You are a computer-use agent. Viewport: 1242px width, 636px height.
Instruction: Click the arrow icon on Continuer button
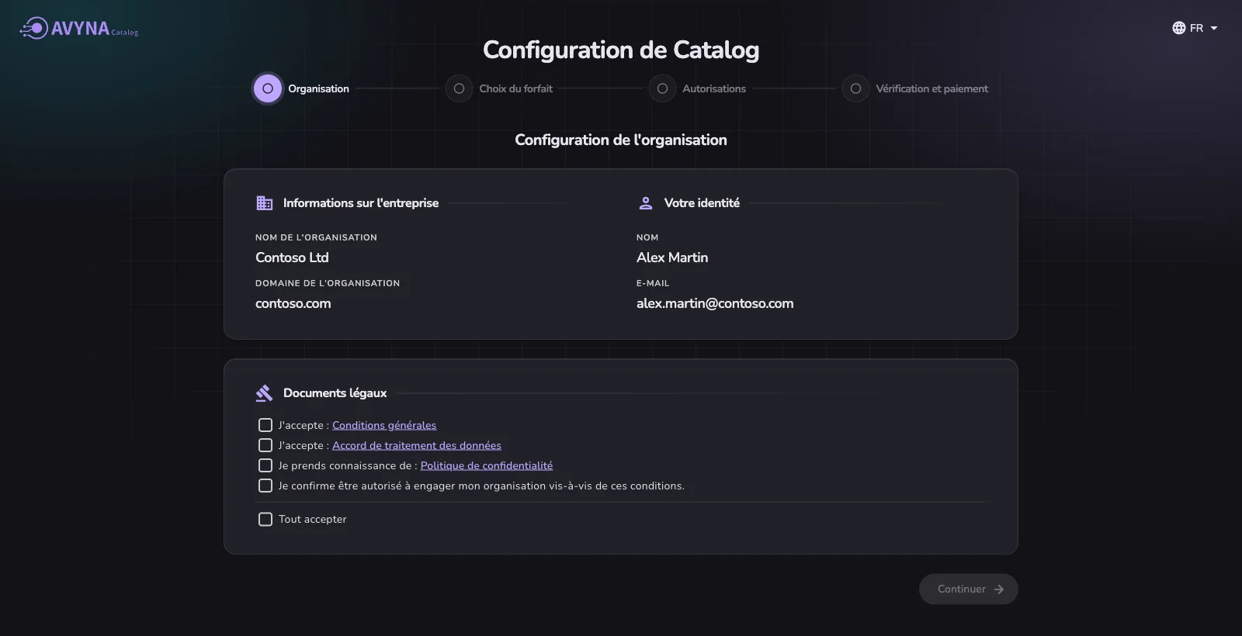[999, 589]
